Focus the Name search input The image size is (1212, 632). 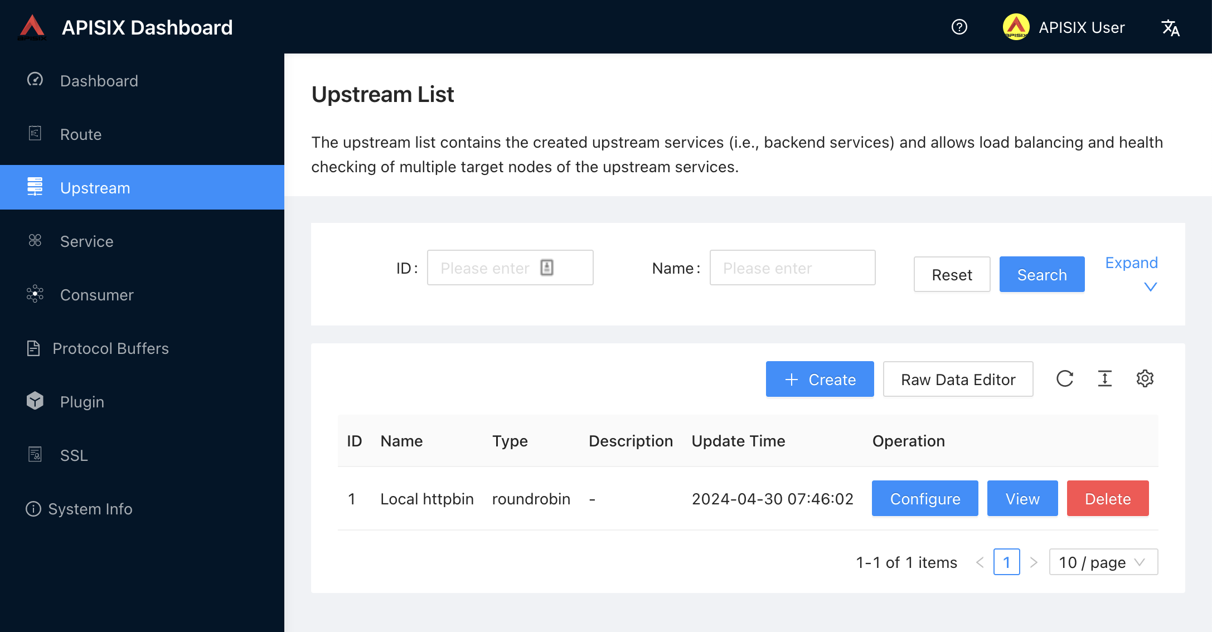[x=792, y=268]
